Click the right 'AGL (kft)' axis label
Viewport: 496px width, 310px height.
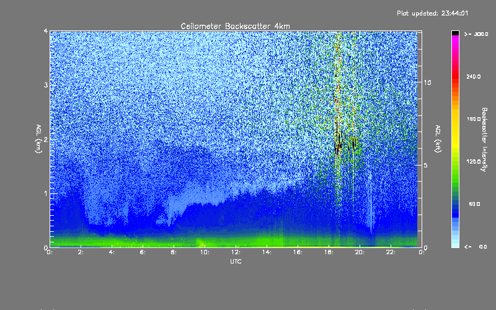pos(438,139)
